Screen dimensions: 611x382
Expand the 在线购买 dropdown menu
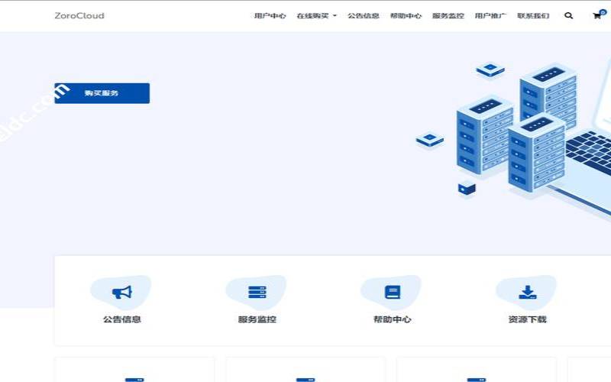pyautogui.click(x=316, y=15)
